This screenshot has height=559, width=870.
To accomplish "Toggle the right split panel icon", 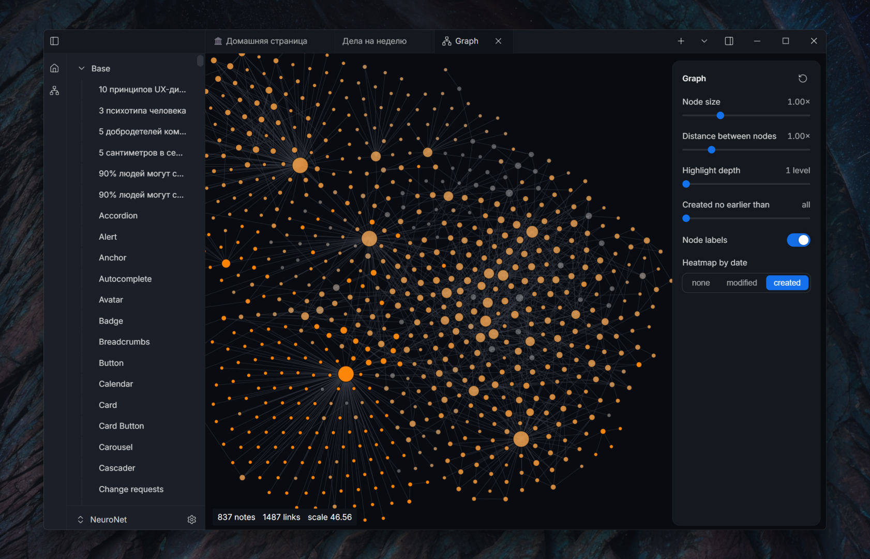I will [x=729, y=41].
